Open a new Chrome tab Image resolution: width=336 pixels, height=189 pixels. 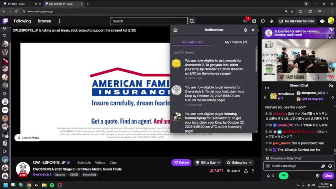88,4
